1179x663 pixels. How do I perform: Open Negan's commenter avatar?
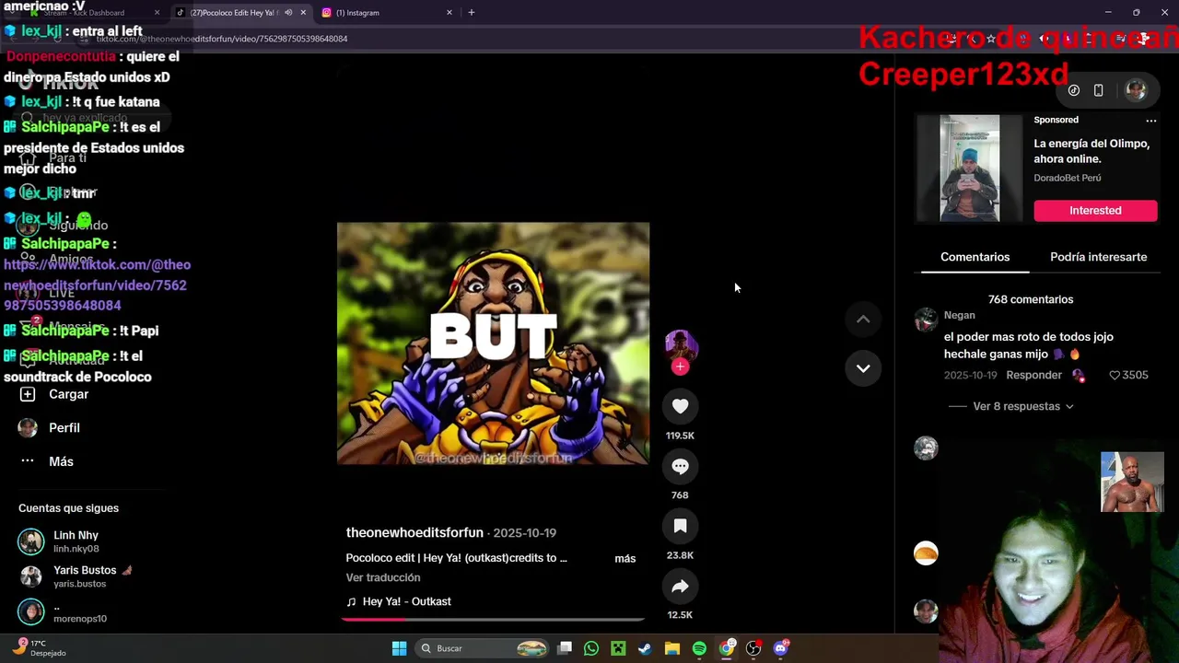coord(926,320)
